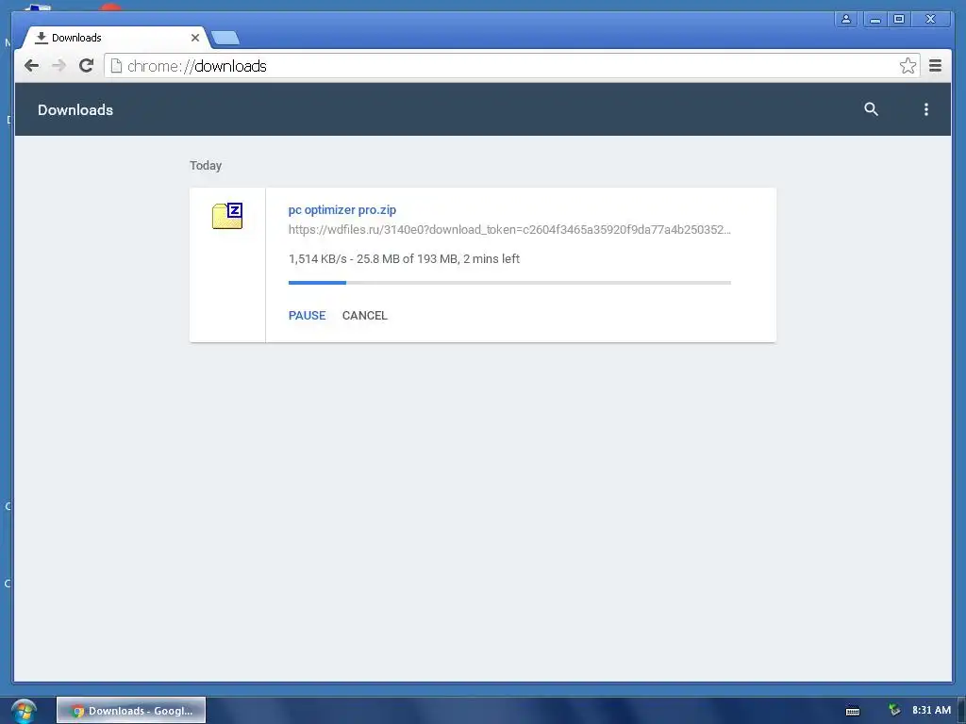Image resolution: width=966 pixels, height=724 pixels.
Task: Open the Windows Start menu
Action: pos(24,711)
